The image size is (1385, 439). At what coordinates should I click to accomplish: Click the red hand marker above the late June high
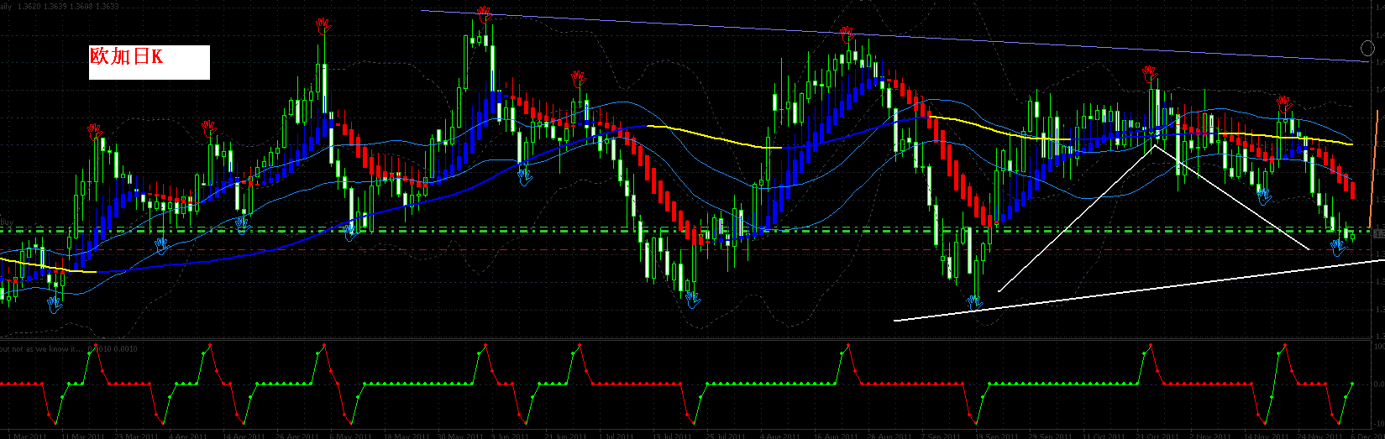click(x=578, y=78)
